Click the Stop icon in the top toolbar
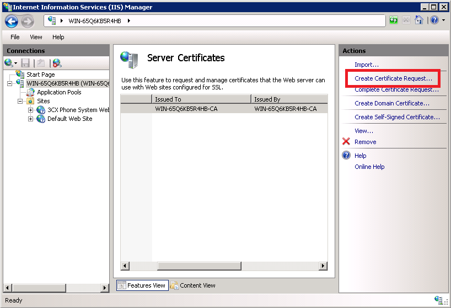 406,20
